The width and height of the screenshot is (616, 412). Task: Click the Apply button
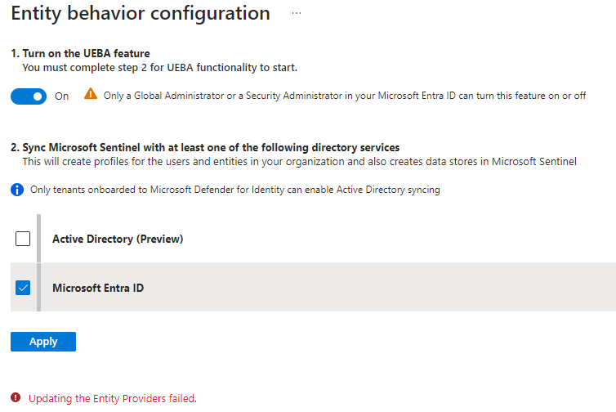pos(43,342)
